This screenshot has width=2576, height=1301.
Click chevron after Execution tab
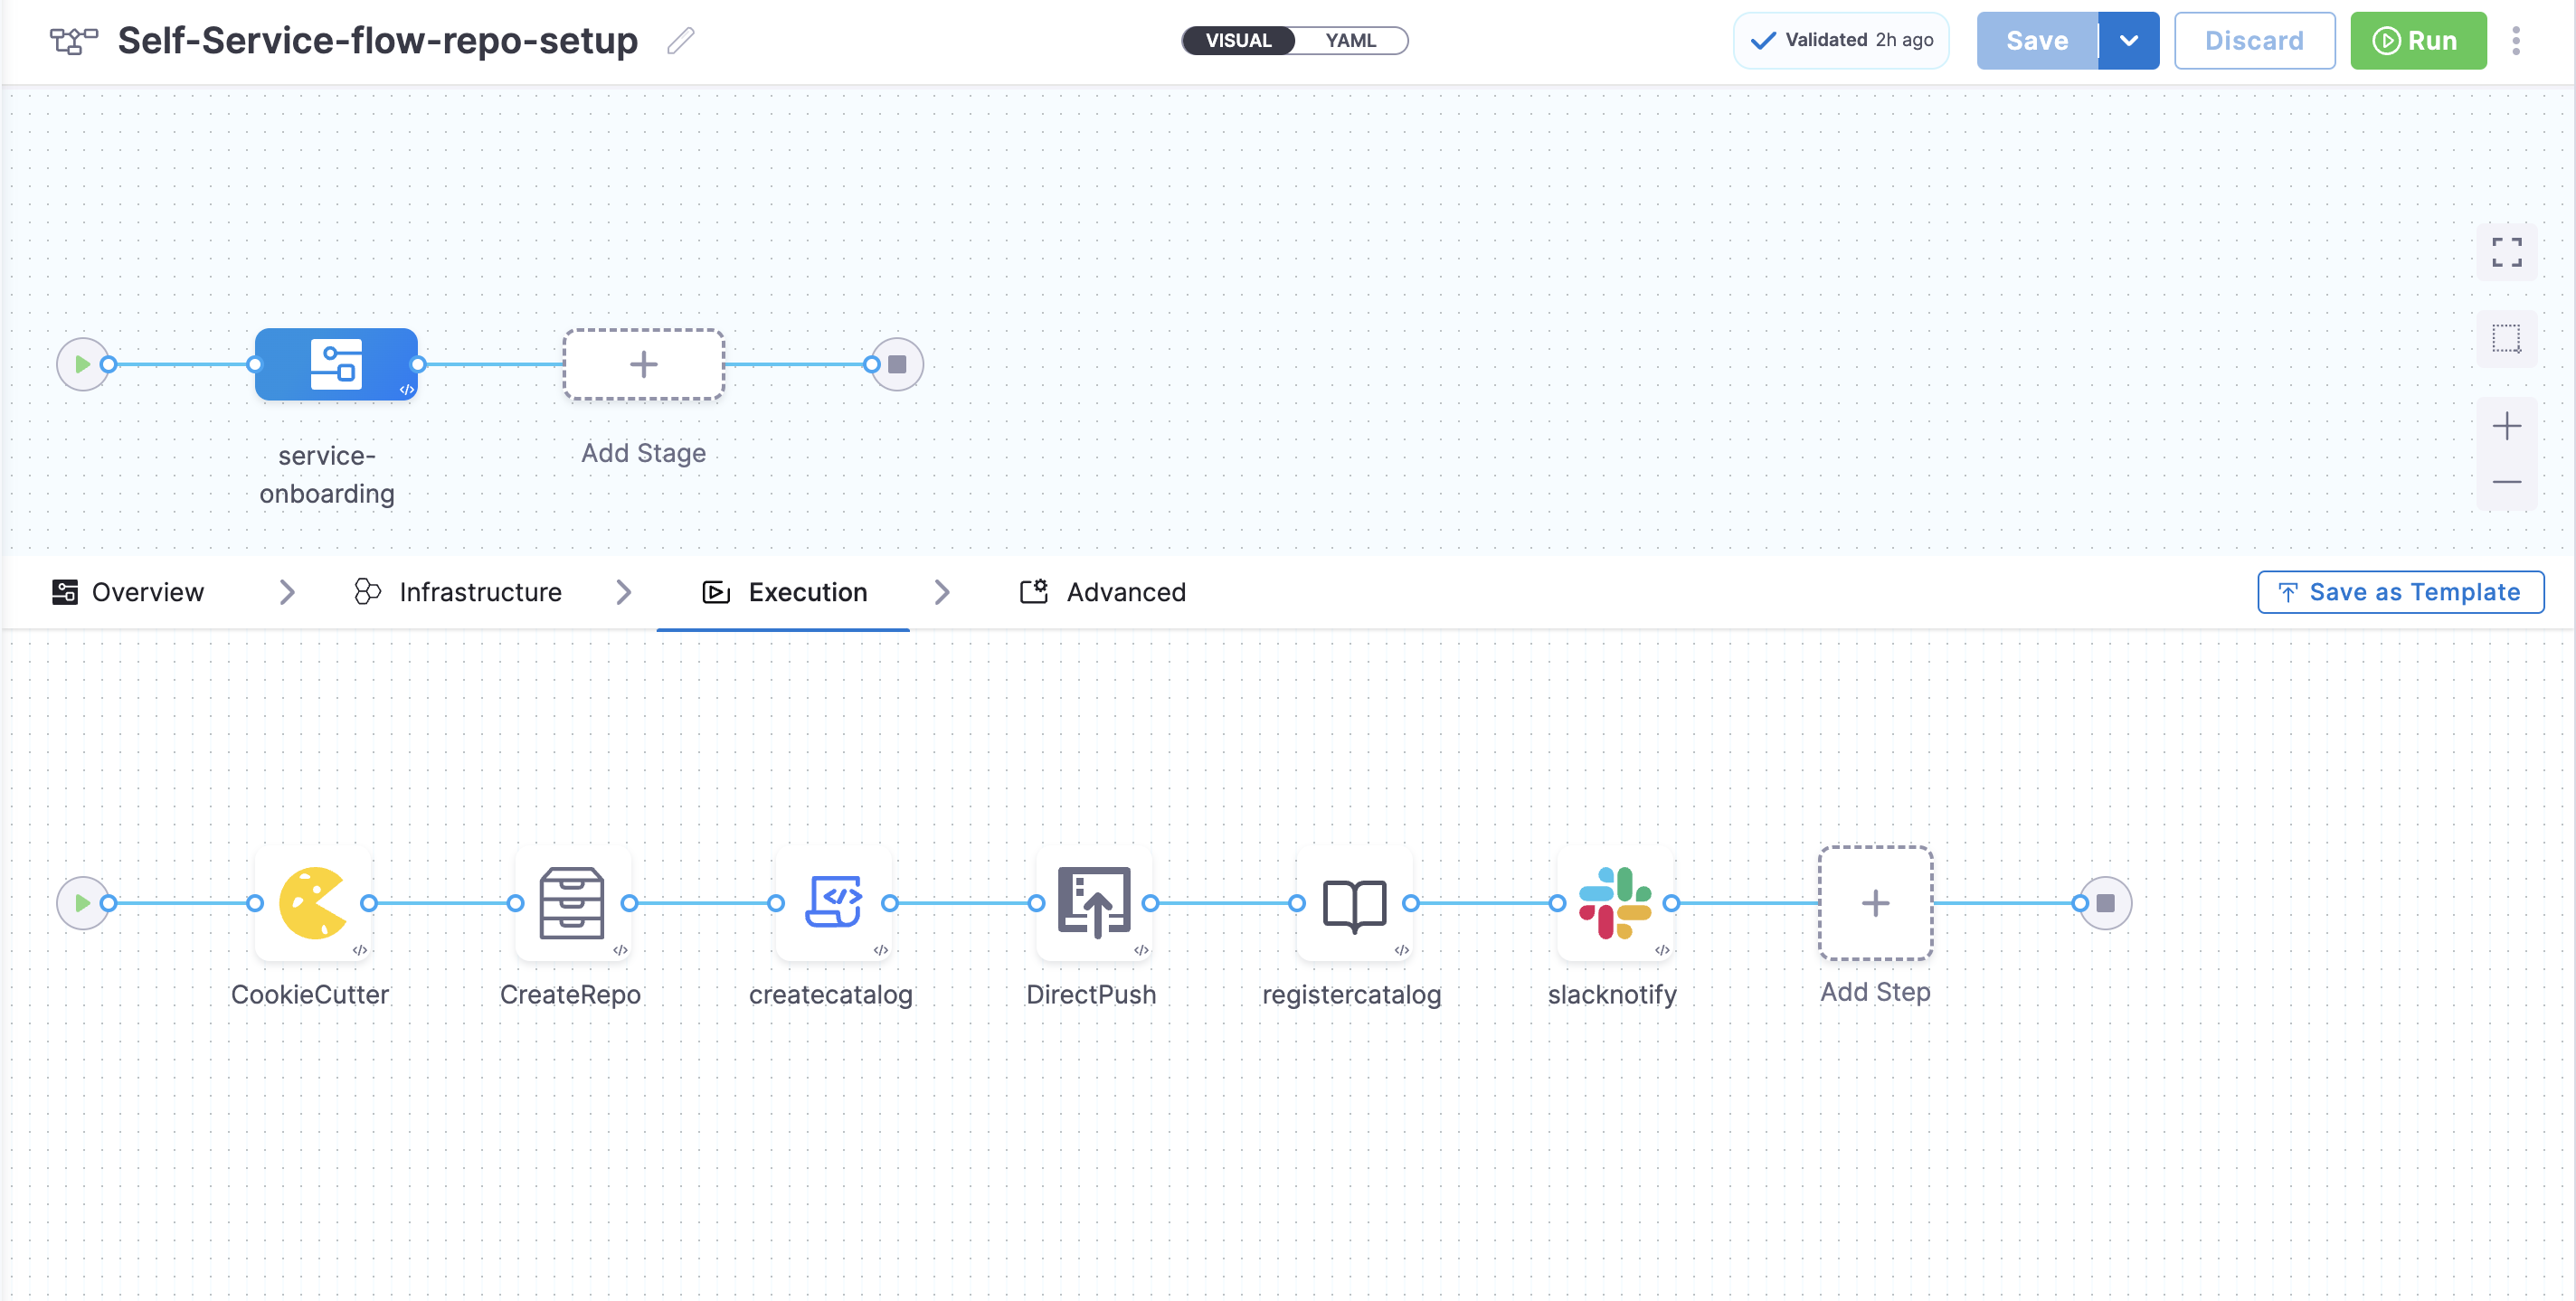click(941, 592)
